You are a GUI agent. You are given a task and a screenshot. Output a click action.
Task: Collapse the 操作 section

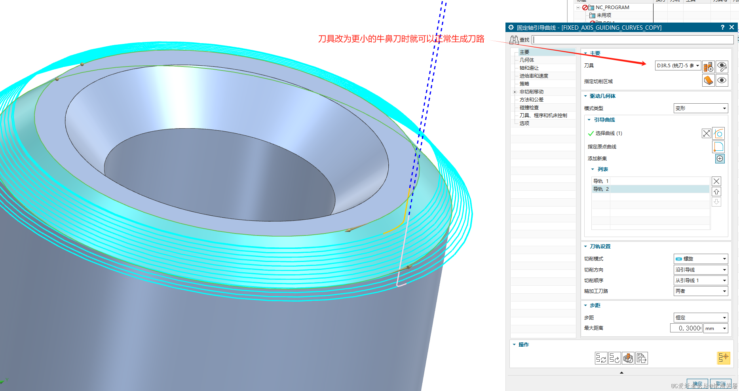click(514, 344)
